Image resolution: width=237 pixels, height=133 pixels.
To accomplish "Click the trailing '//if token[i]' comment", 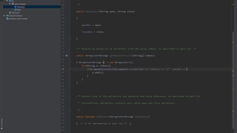I will [x=165, y=69].
